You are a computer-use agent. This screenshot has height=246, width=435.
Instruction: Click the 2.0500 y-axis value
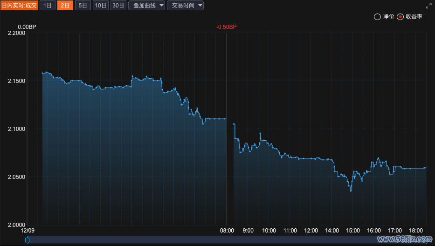pyautogui.click(x=16, y=177)
